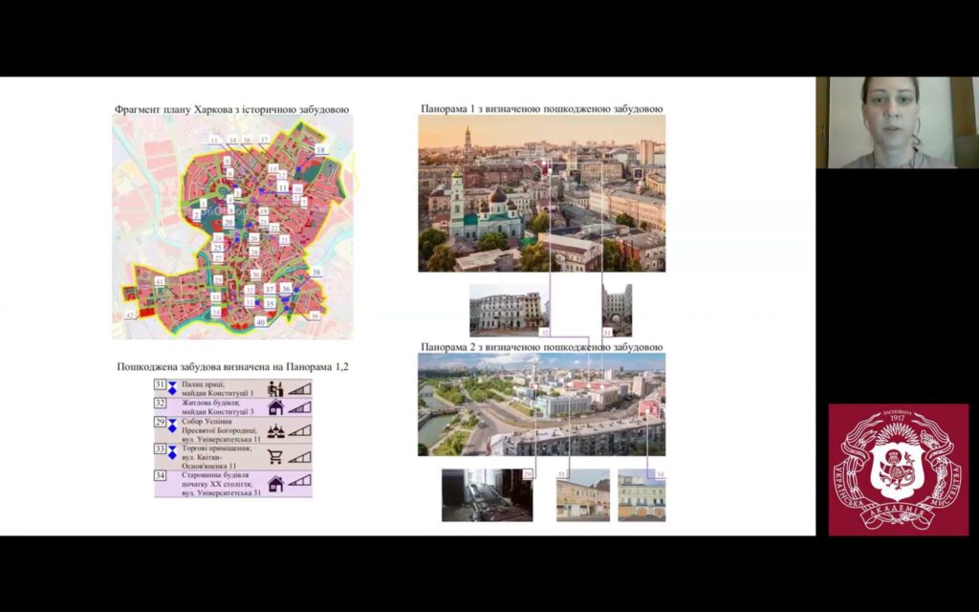Click the blue hourglass marker in row 29

click(172, 426)
